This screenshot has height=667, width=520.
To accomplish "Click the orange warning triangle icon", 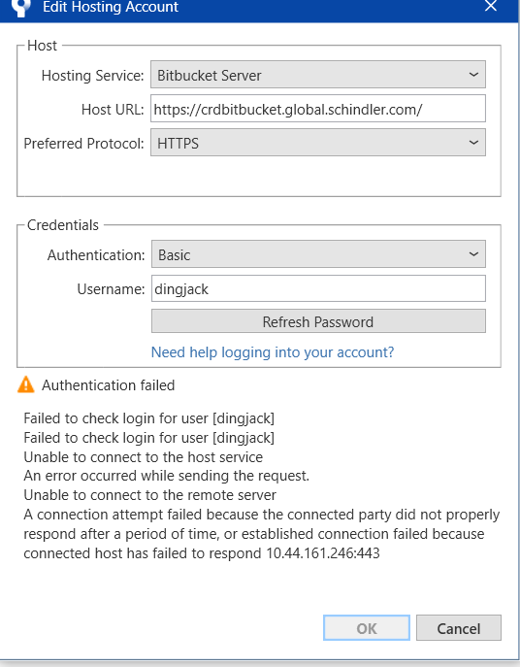I will click(26, 384).
